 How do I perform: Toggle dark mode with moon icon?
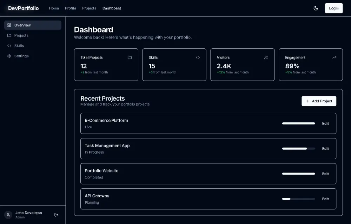coord(316,8)
